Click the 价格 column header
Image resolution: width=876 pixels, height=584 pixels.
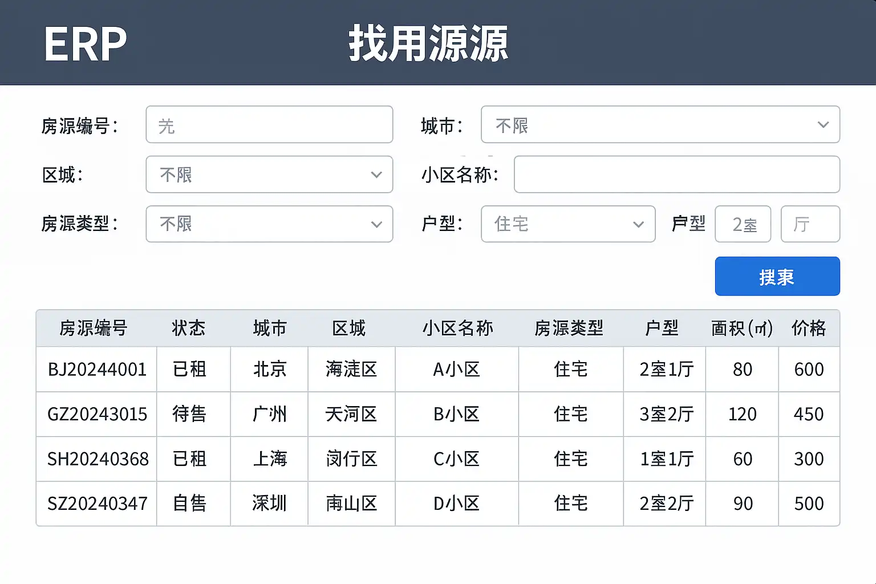809,328
